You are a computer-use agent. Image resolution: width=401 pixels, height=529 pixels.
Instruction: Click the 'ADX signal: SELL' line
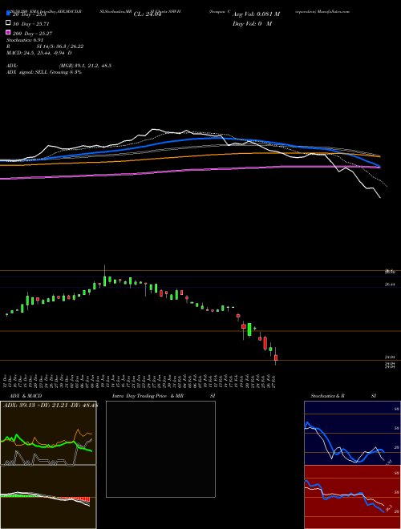coord(44,72)
